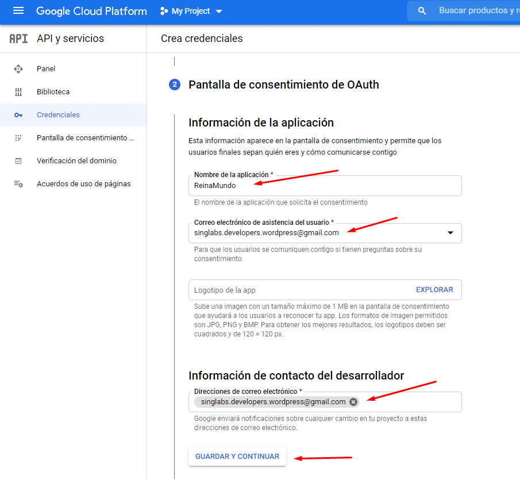Viewport: 520px width, 479px height.
Task: Click the Crea credenciales page title
Action: tap(202, 39)
